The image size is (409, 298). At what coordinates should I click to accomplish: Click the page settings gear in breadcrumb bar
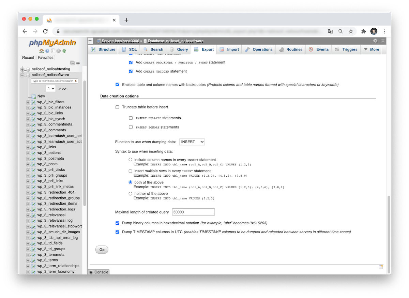(375, 41)
